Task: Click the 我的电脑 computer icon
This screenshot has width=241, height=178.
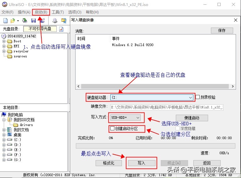Action: click(4, 114)
